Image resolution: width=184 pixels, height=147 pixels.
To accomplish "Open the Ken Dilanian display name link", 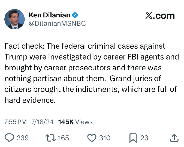I will click(50, 15).
